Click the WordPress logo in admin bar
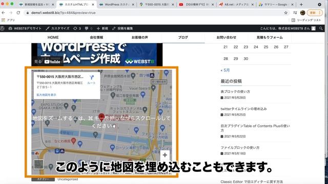The width and height of the screenshot is (328, 184). 3,29
